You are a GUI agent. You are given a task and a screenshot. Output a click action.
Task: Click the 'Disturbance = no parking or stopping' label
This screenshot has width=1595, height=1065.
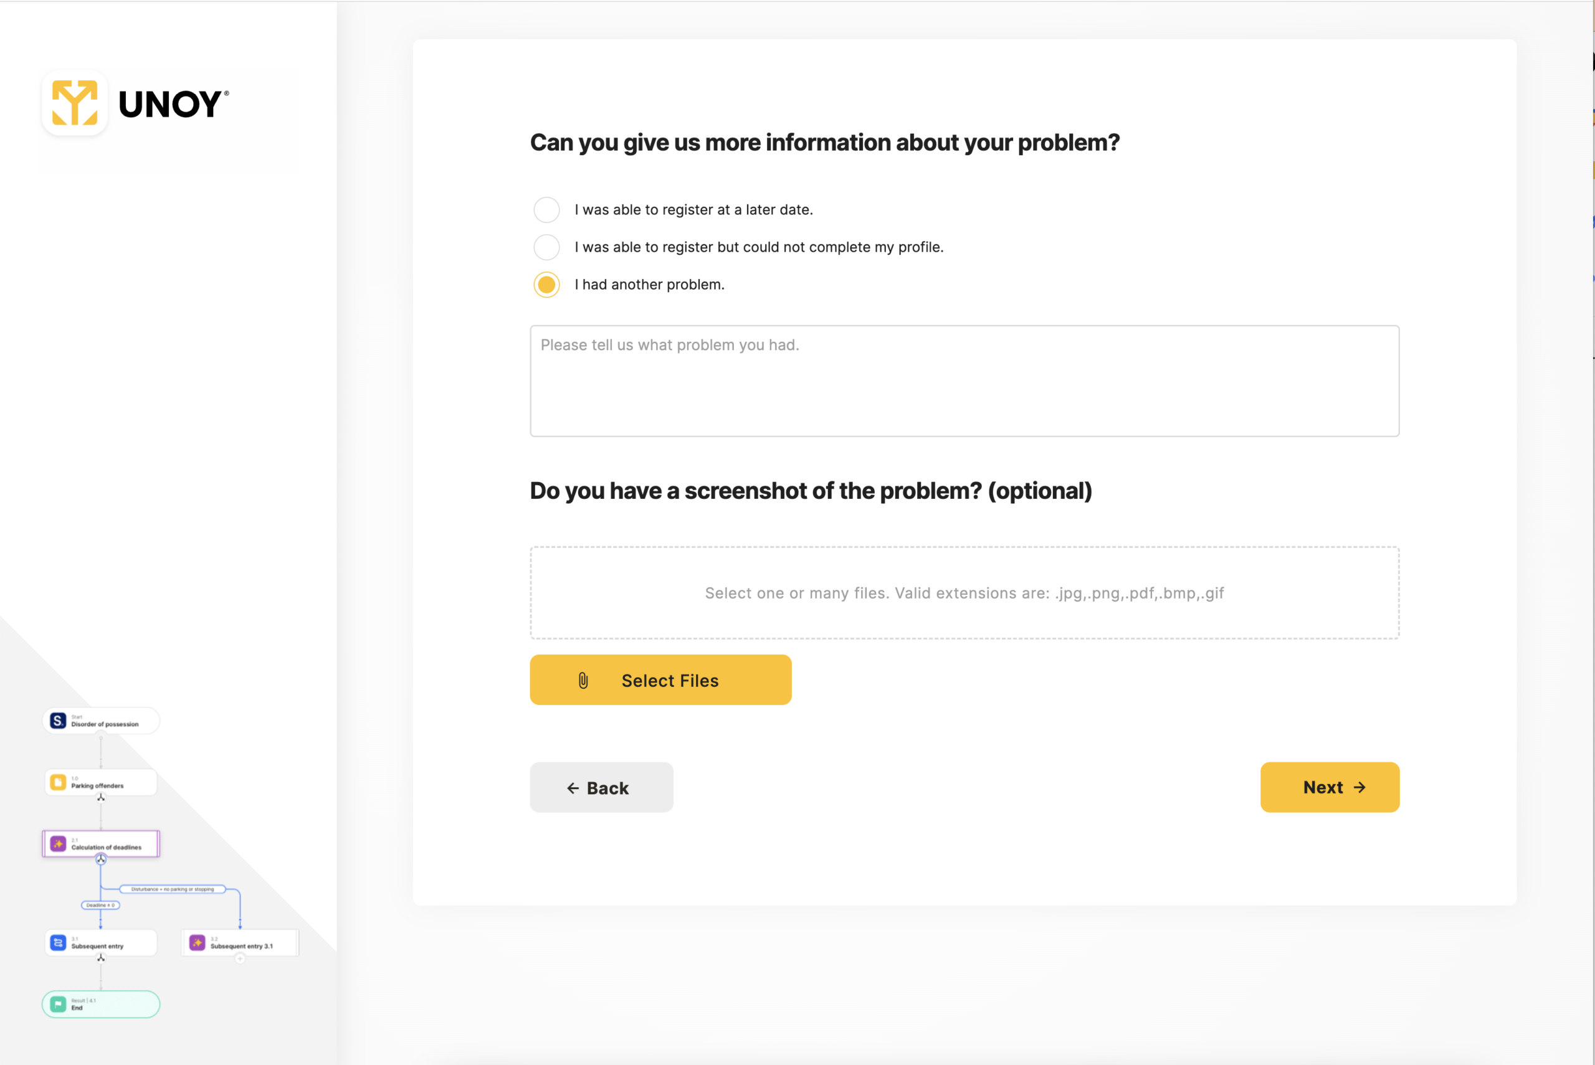[x=173, y=889]
